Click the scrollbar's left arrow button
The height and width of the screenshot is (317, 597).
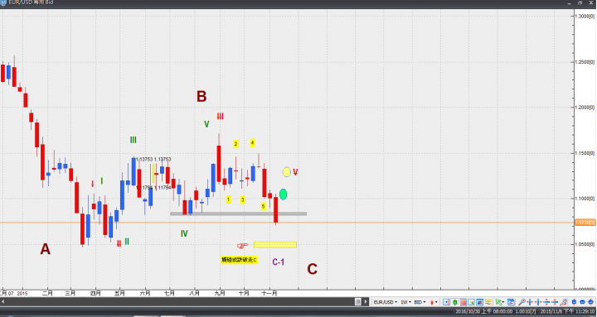coord(2,302)
